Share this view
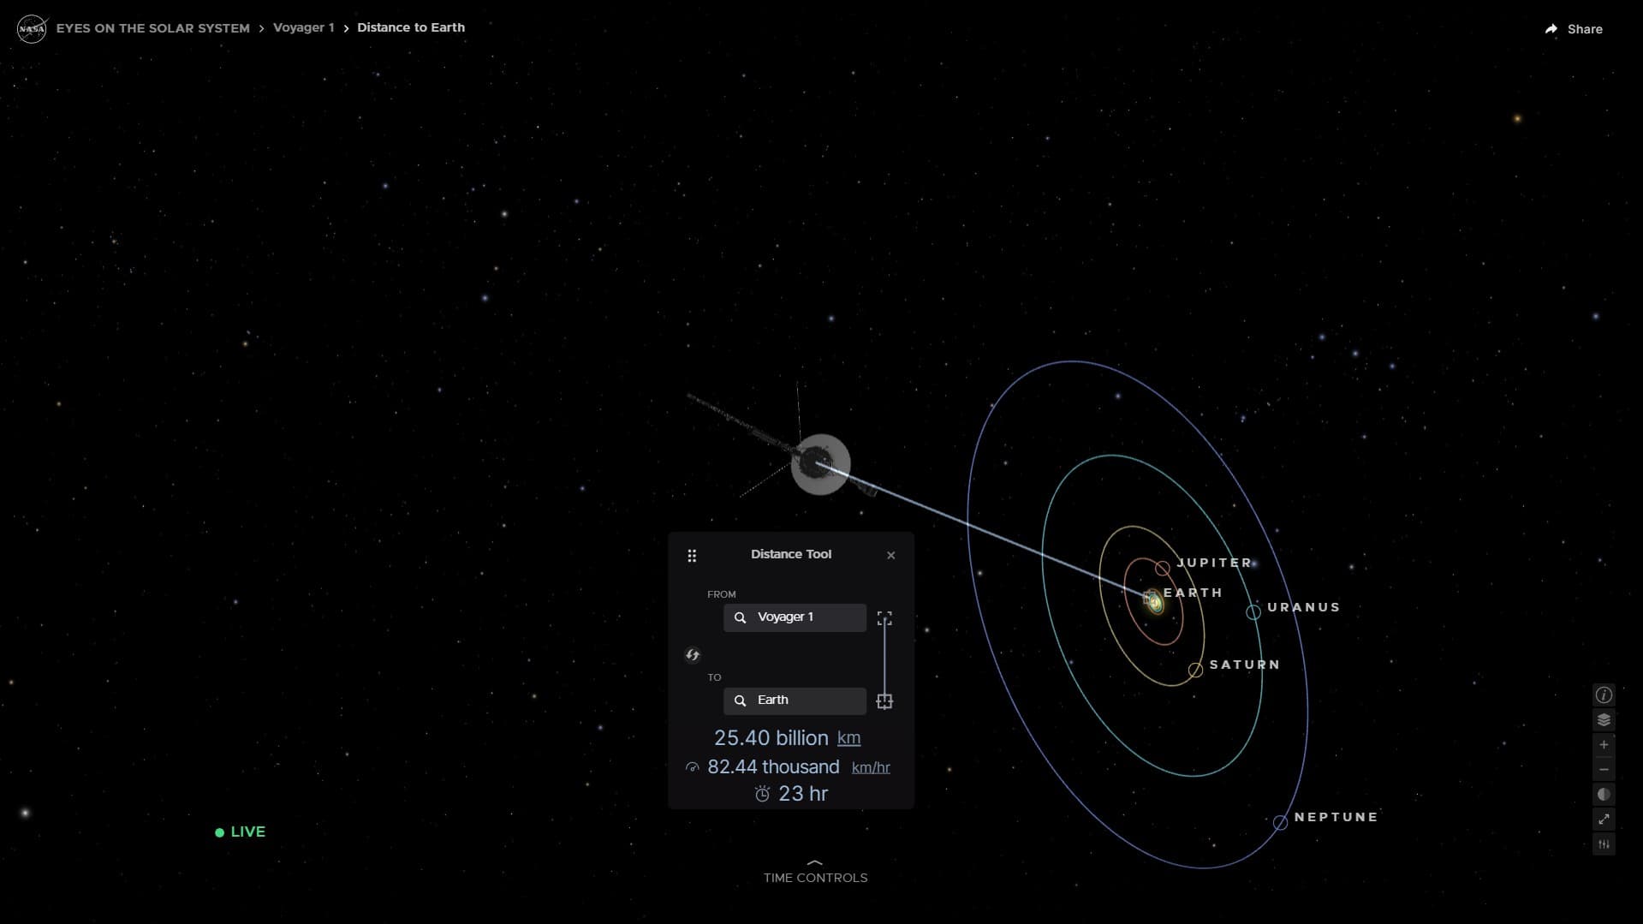1643x924 pixels. tap(1574, 29)
